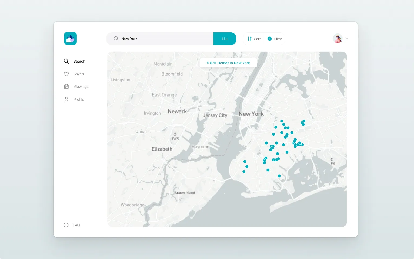Click the home app logo icon
This screenshot has height=259, width=414.
click(x=70, y=38)
